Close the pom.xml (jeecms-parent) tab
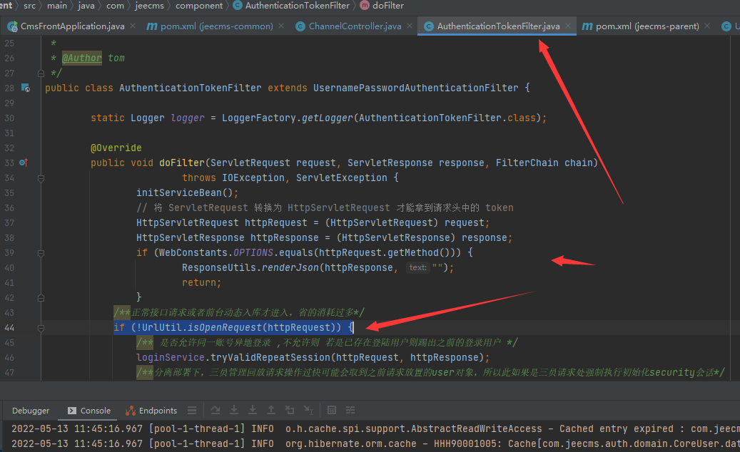The width and height of the screenshot is (740, 452). 707,26
